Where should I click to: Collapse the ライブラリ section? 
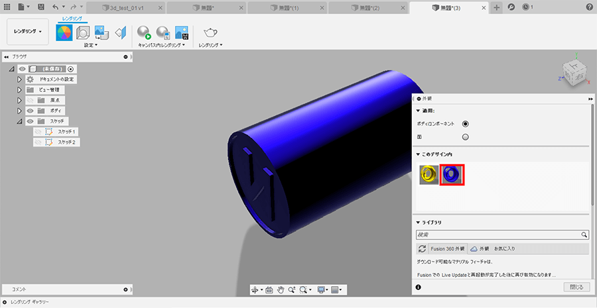[x=418, y=222]
